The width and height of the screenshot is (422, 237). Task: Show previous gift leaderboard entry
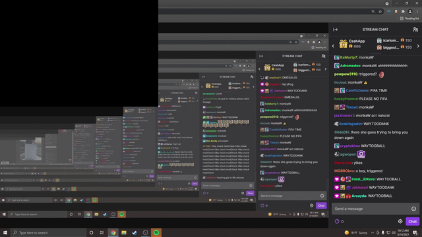pyautogui.click(x=333, y=46)
